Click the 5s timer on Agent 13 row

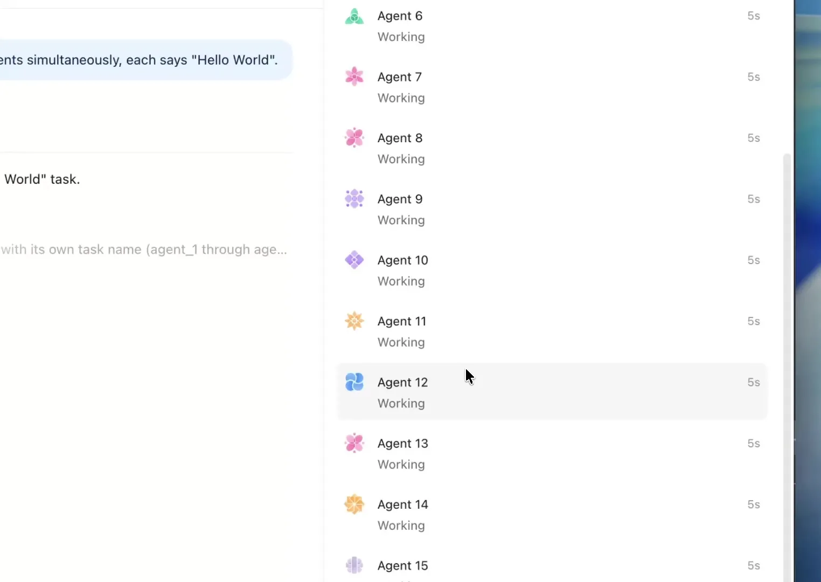pyautogui.click(x=754, y=444)
